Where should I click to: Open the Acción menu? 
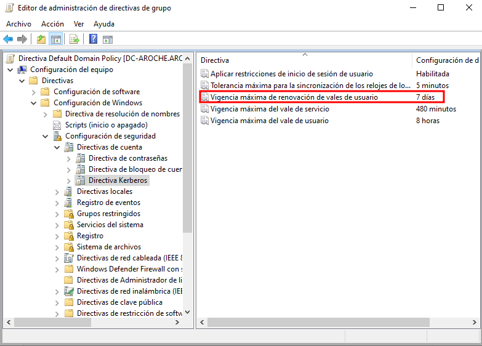click(x=52, y=24)
